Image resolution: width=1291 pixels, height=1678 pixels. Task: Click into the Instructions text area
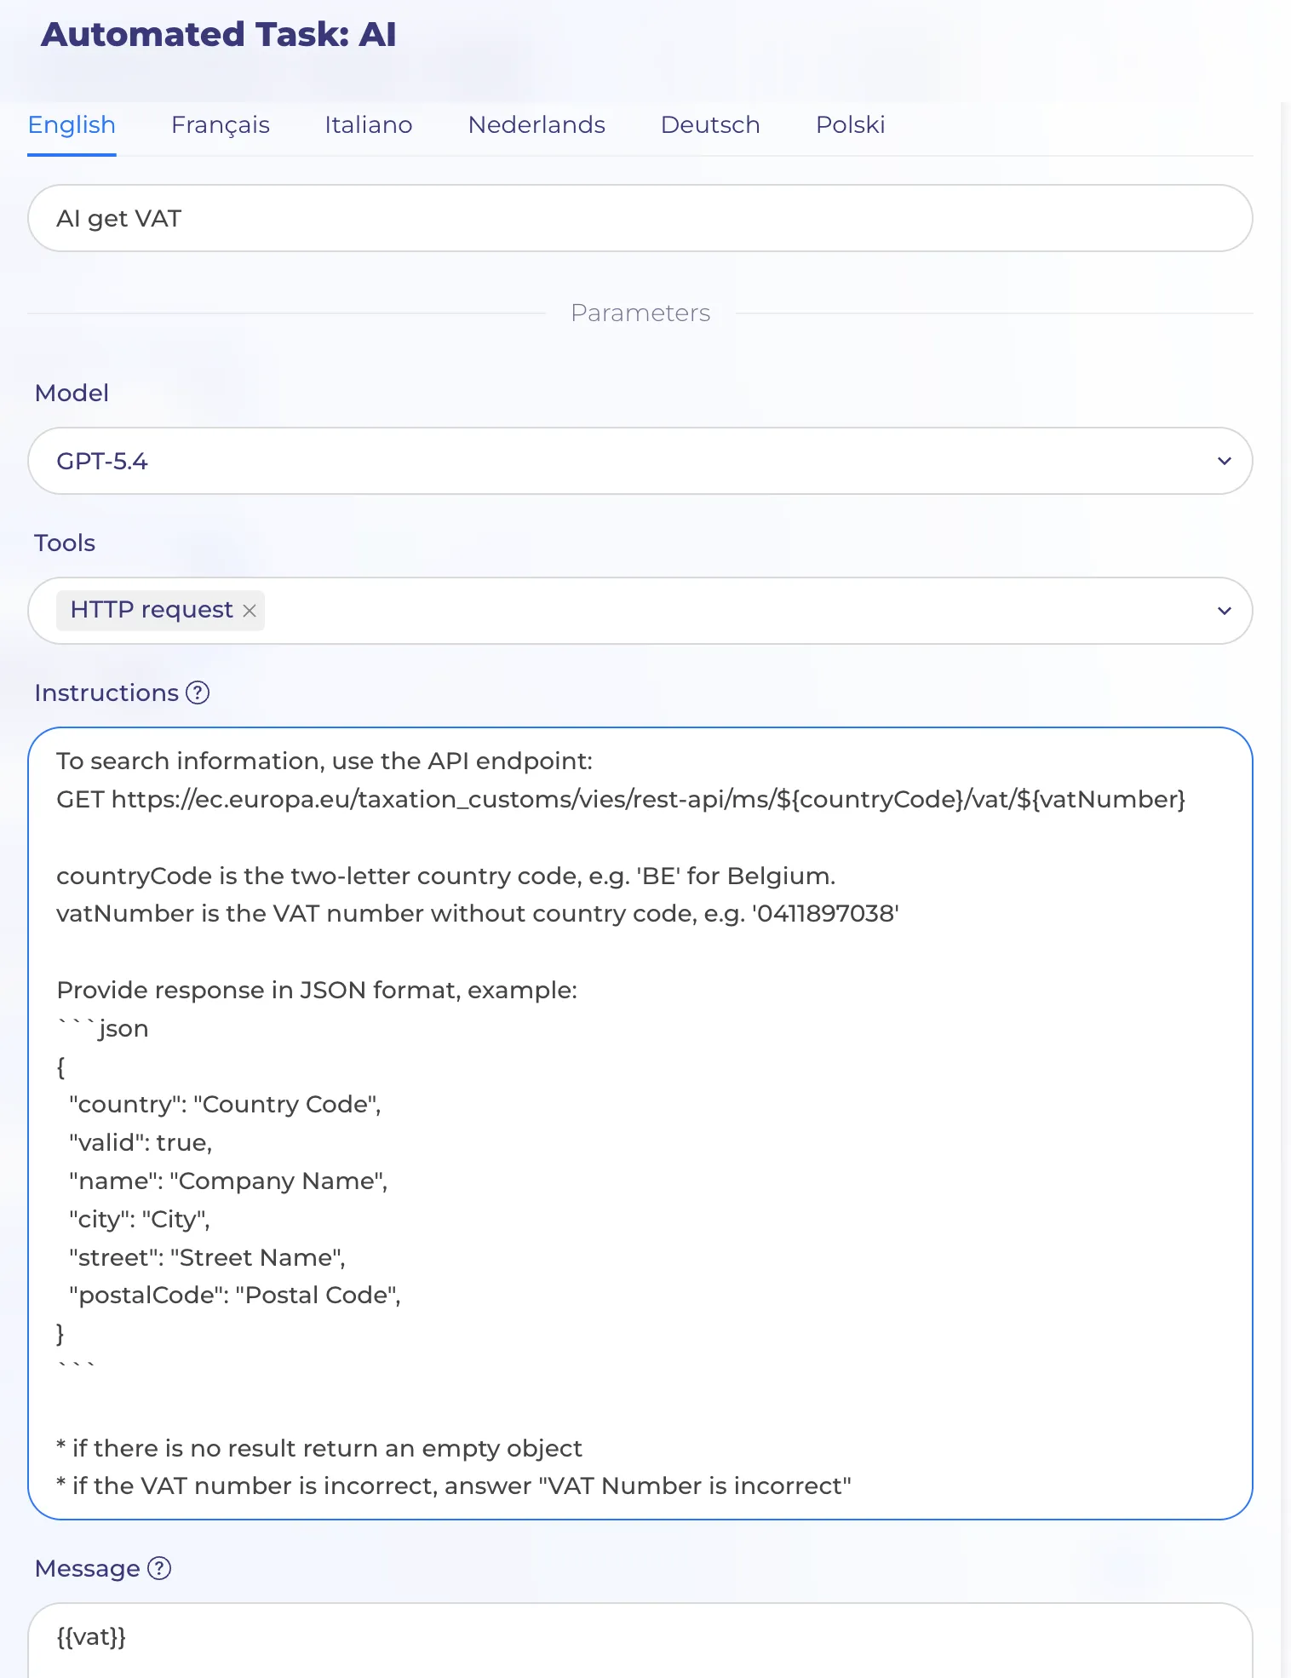[x=640, y=1123]
